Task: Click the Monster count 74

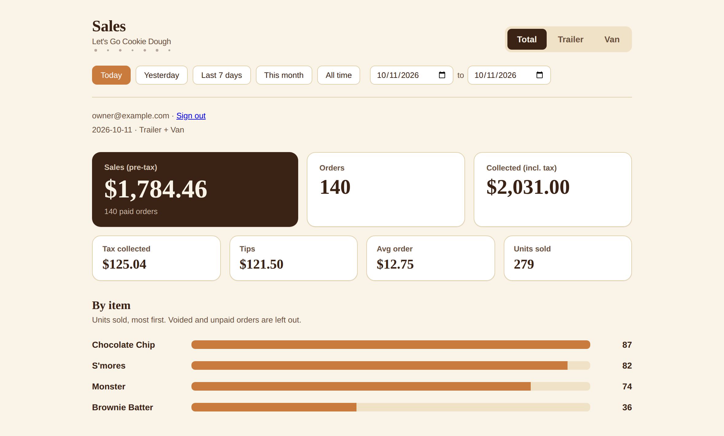Action: 627,386
